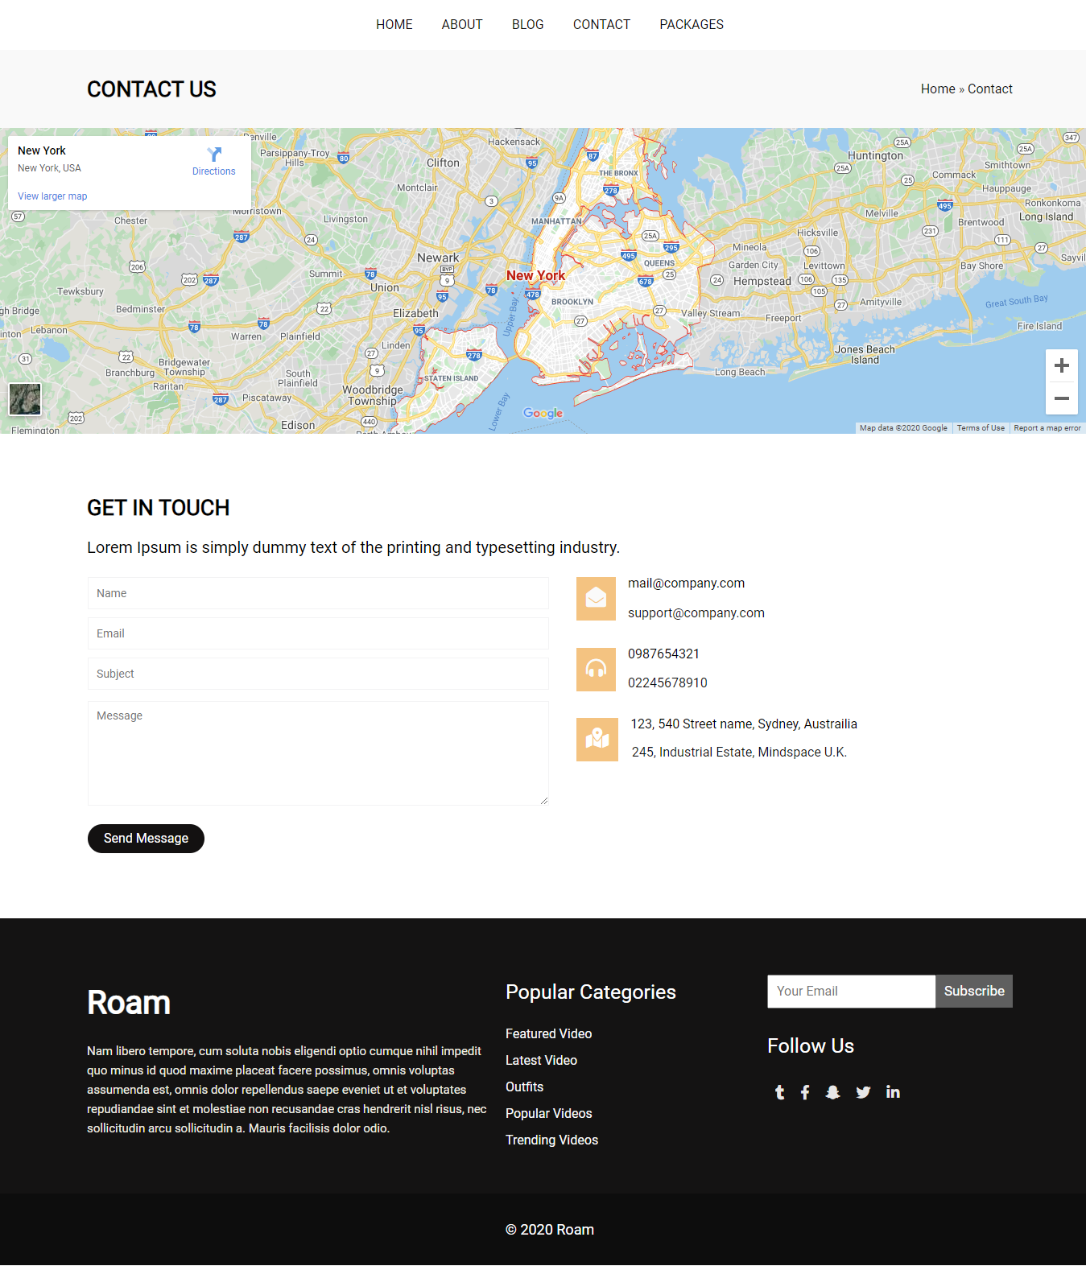Focus the Email field in contact form
The width and height of the screenshot is (1086, 1266).
318,633
